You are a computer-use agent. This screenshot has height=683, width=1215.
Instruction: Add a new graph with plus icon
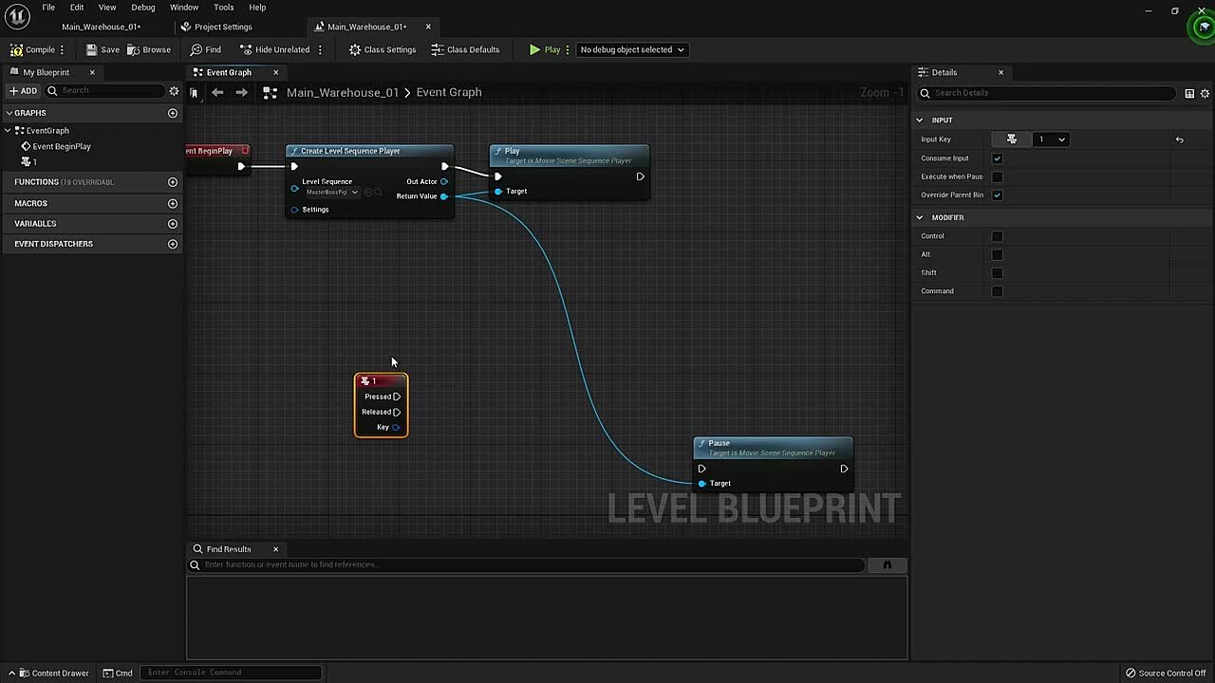pos(173,113)
